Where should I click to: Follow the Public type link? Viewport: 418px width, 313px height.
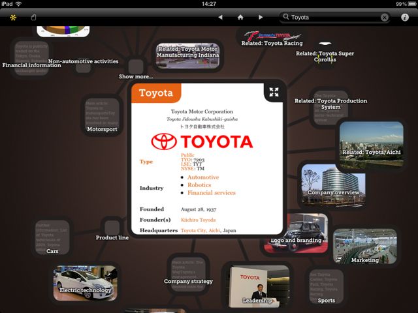187,155
